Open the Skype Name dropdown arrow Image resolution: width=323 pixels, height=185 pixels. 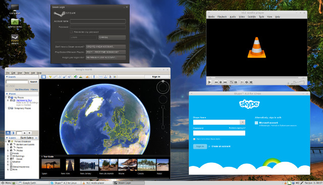242,122
